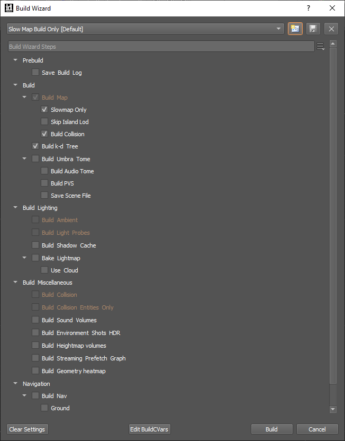Enable the Build Geometry heatmap checkbox

(x=35, y=371)
